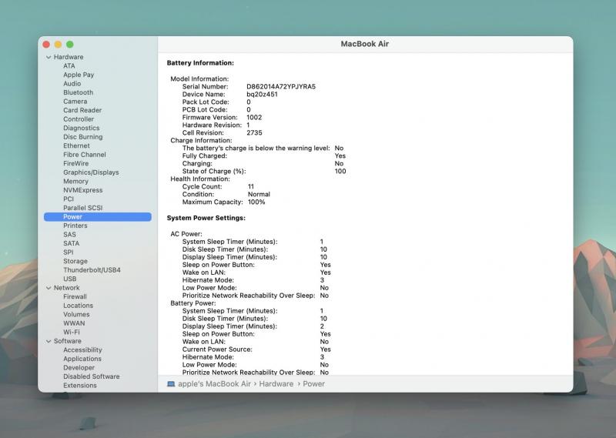This screenshot has width=616, height=438.
Task: Select Memory in the sidebar
Action: coord(75,182)
